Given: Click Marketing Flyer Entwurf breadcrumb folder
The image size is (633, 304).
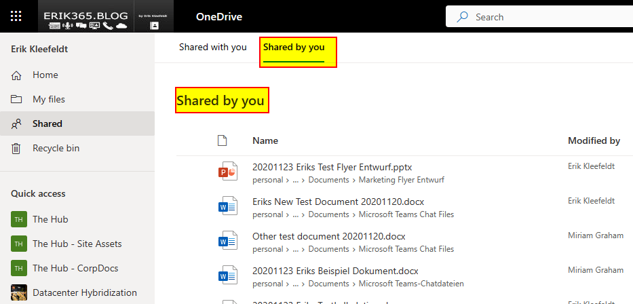Looking at the screenshot, I should (x=396, y=180).
